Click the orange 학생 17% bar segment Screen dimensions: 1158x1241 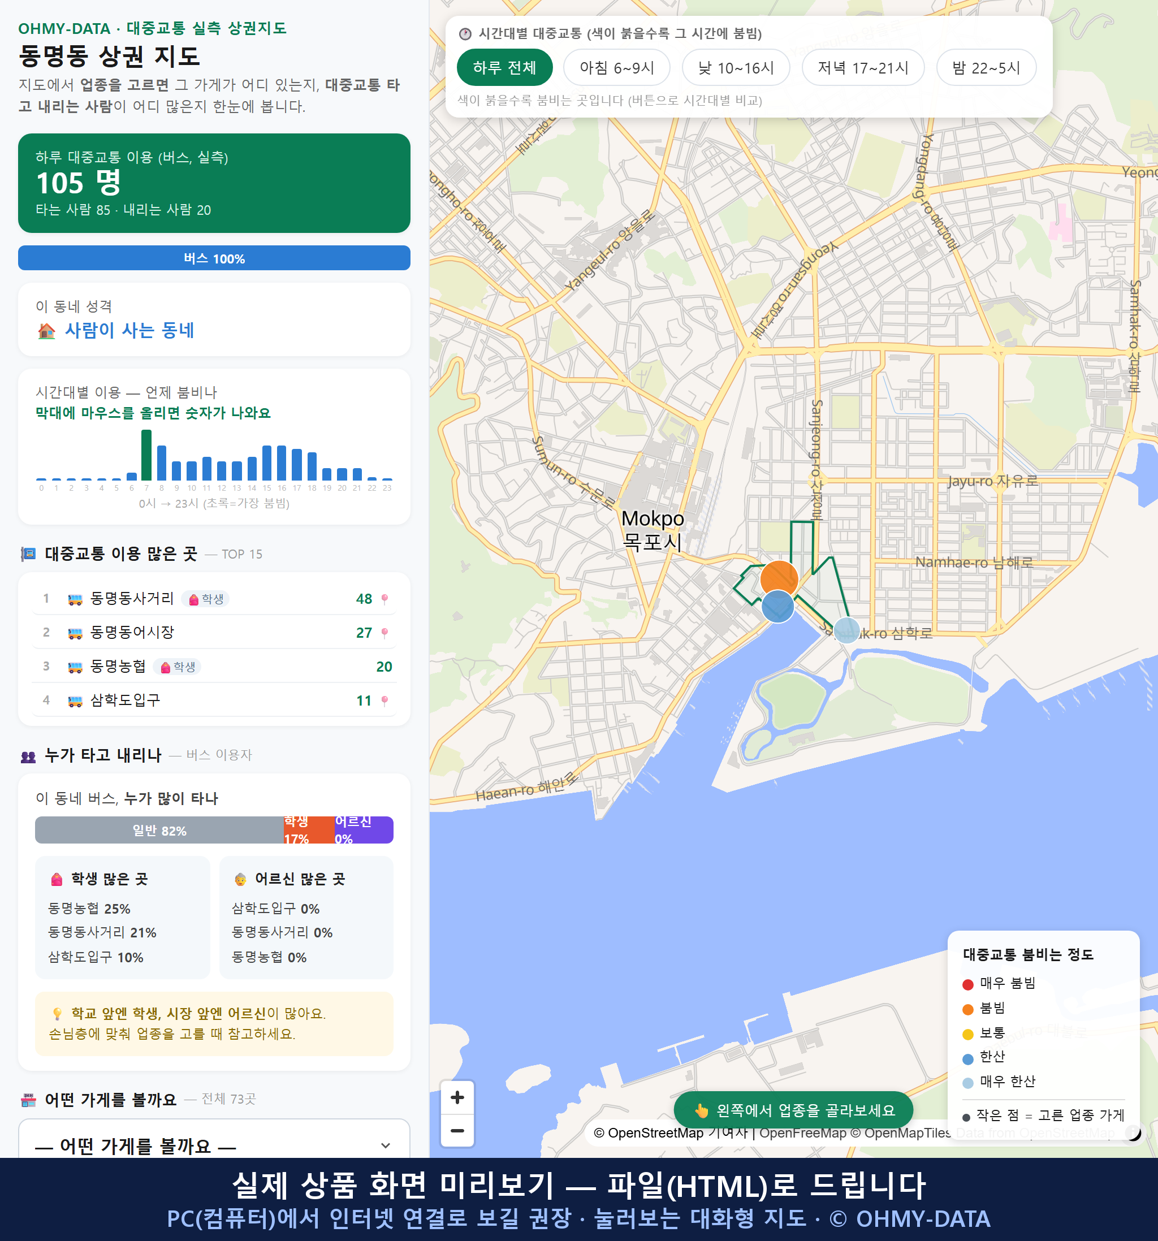(309, 830)
